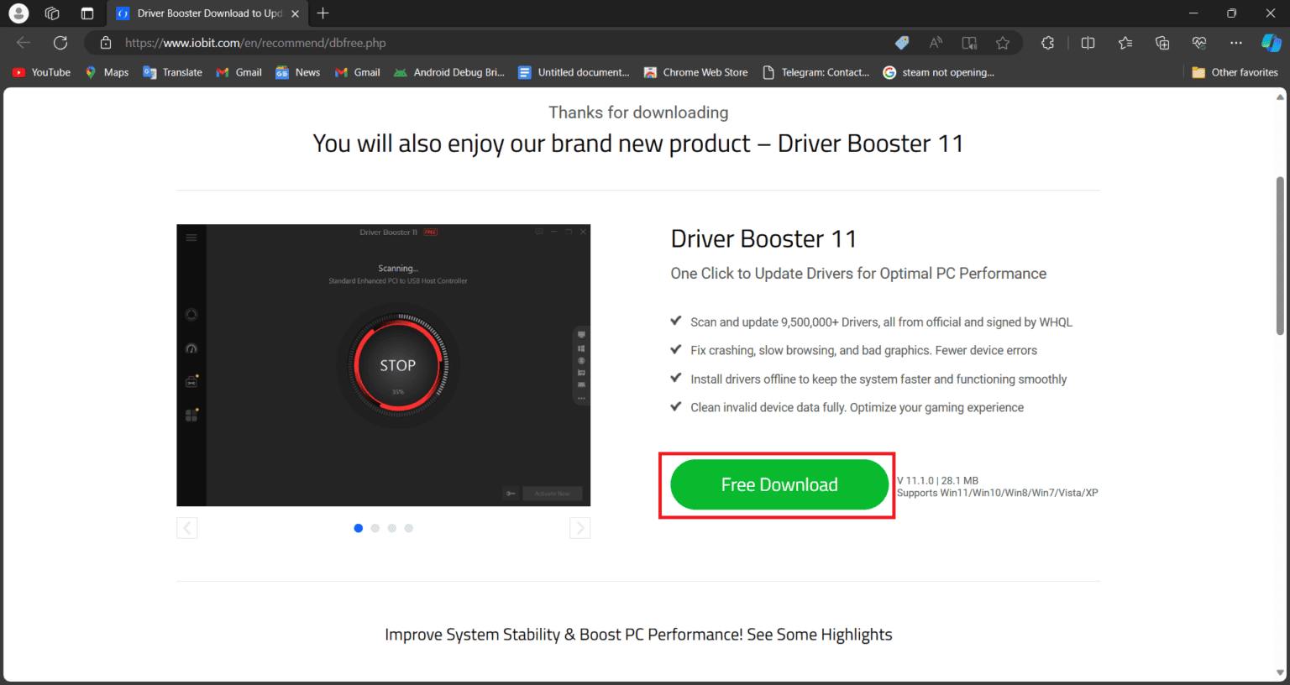Open a new browser tab

pyautogui.click(x=323, y=13)
